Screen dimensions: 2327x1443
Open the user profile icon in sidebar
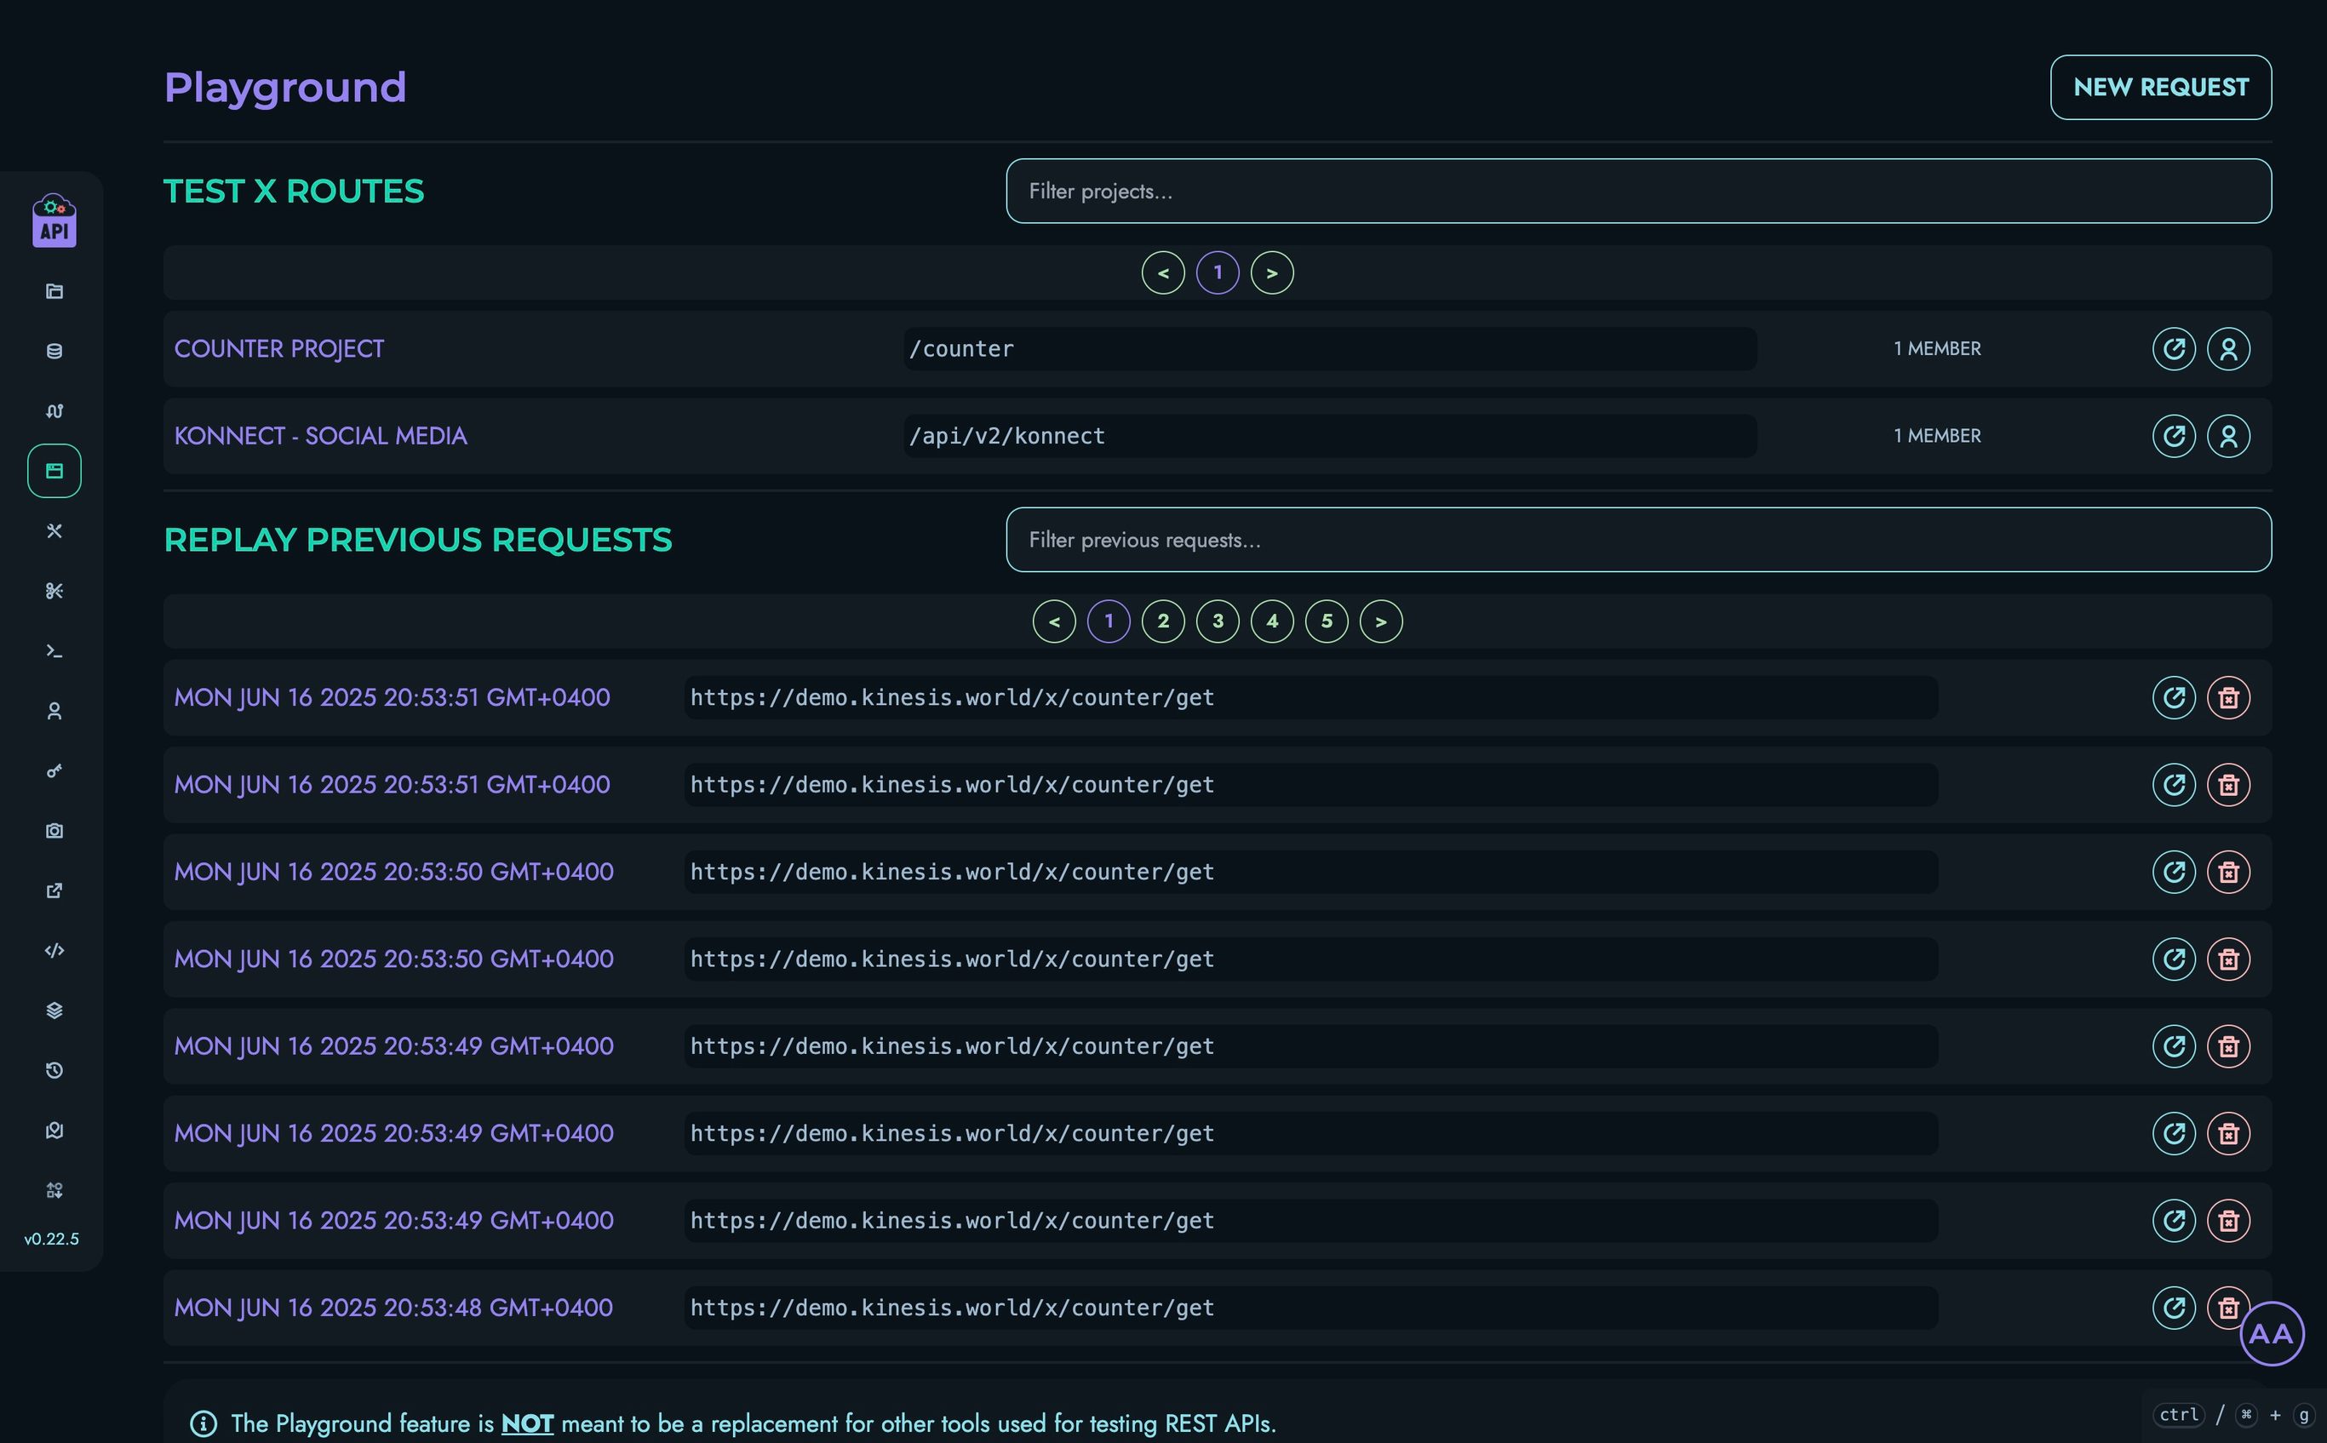(54, 711)
